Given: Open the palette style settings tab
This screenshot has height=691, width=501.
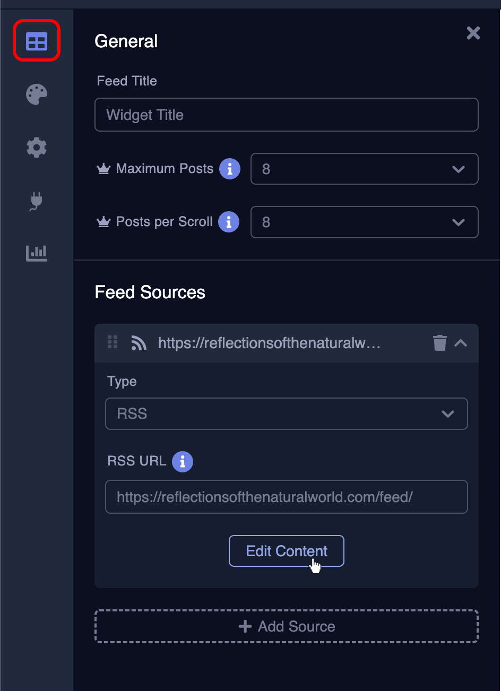Looking at the screenshot, I should coord(37,94).
